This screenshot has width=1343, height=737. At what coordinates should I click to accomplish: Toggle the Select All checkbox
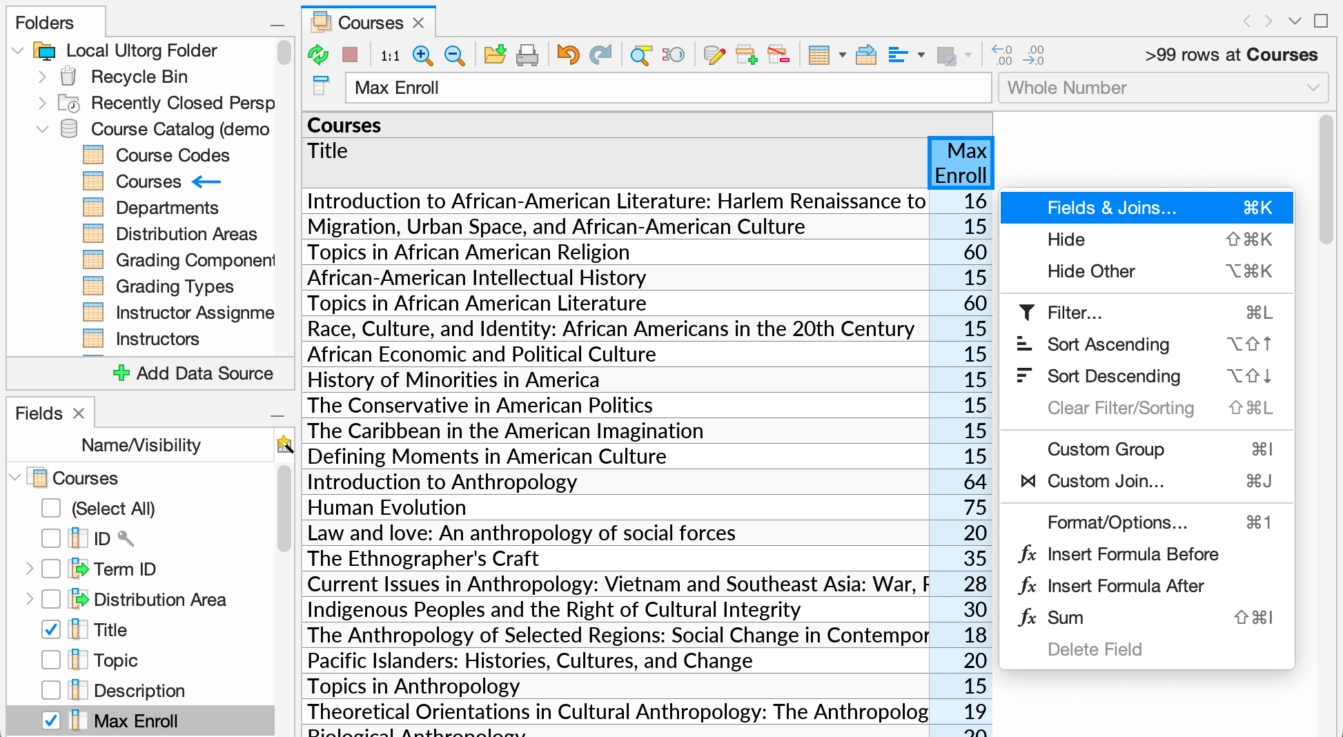click(50, 508)
